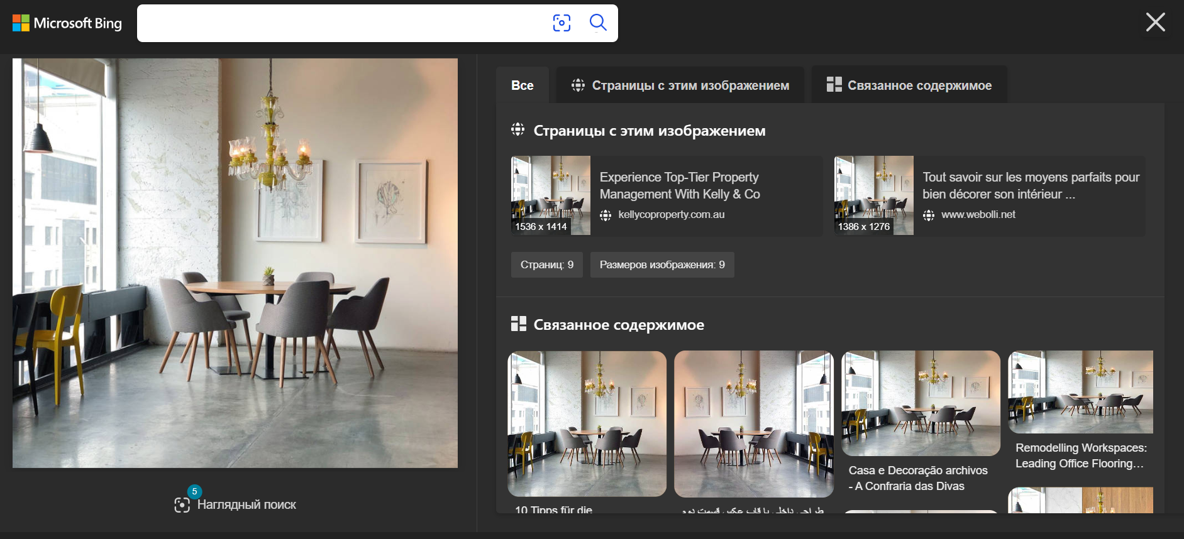
Task: Open Страницы с этим изображением tab
Action: point(680,85)
